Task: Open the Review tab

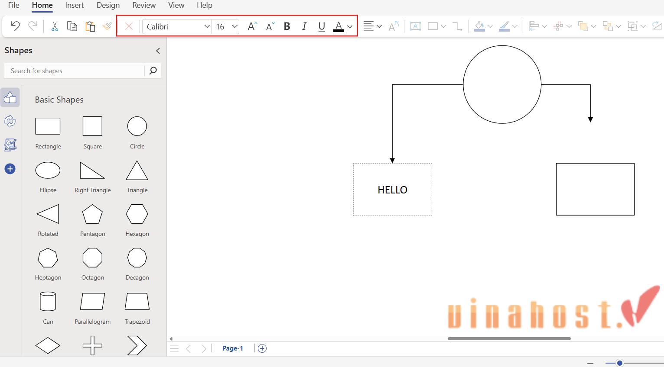Action: (x=144, y=5)
